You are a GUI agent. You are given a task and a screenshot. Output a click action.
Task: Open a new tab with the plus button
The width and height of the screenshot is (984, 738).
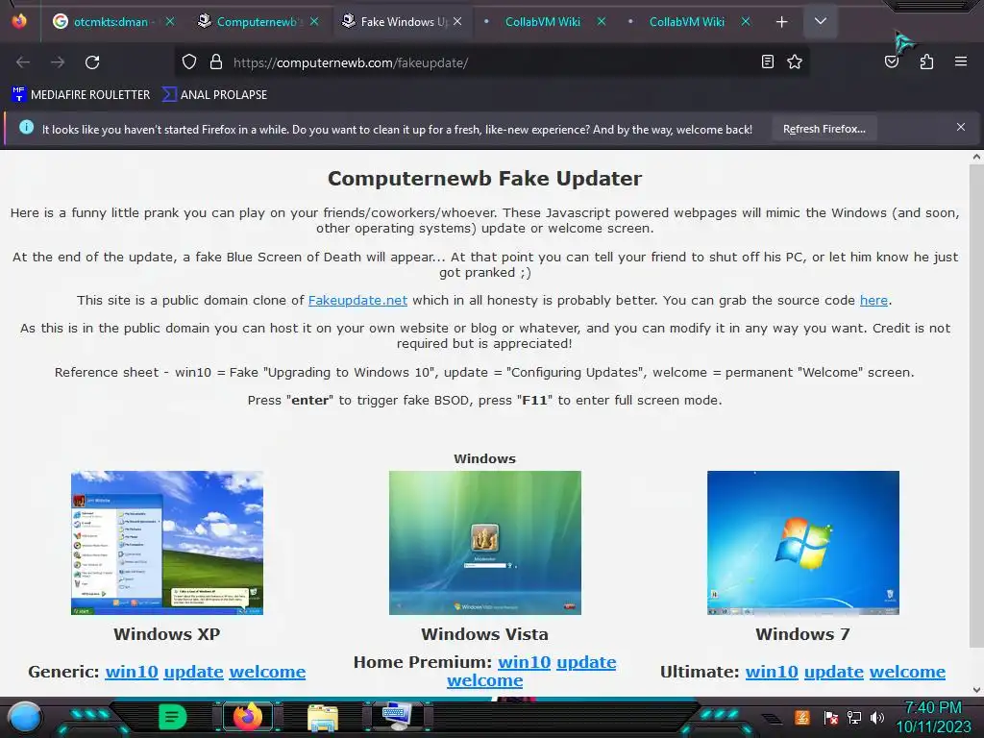coord(781,22)
